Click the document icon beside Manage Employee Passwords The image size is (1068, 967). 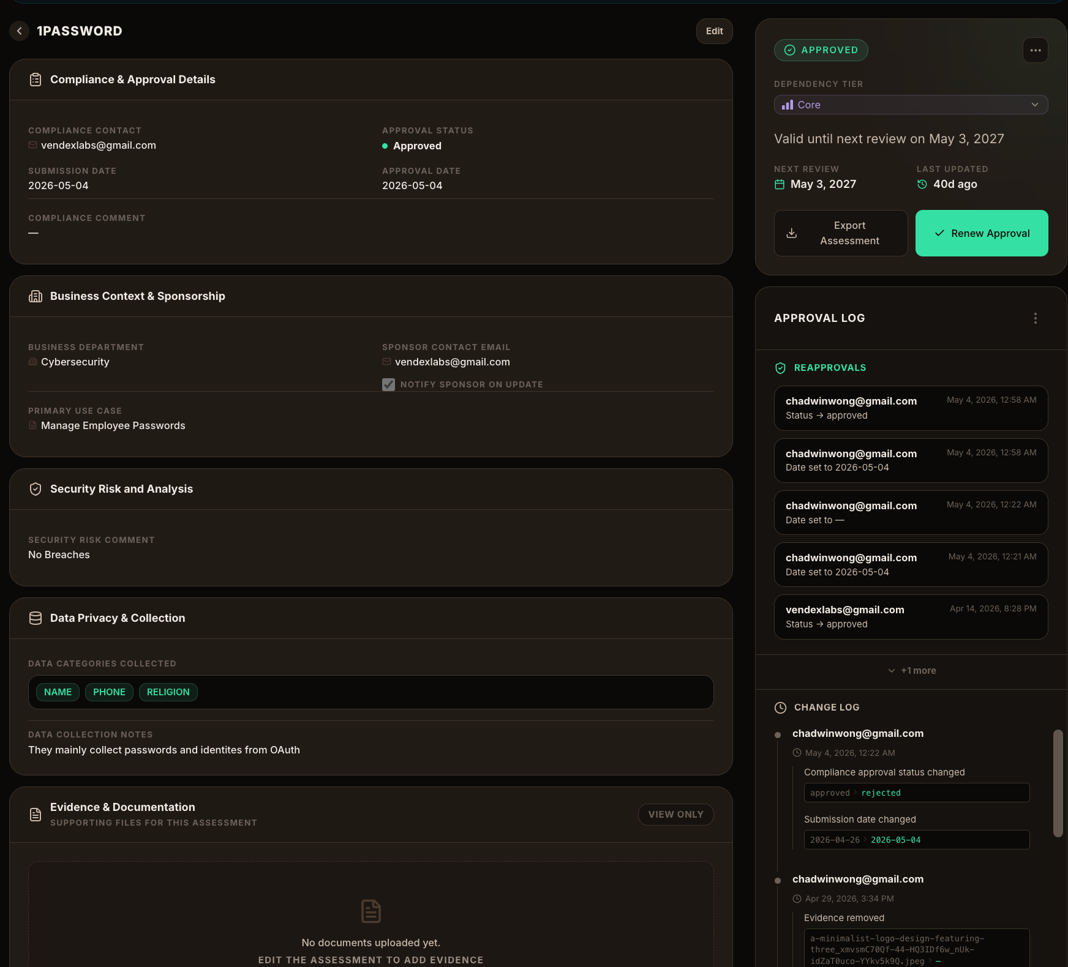coord(32,425)
